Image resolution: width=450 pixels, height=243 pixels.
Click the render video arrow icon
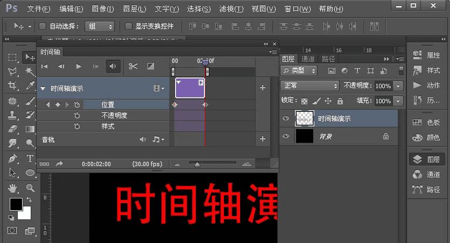59,163
